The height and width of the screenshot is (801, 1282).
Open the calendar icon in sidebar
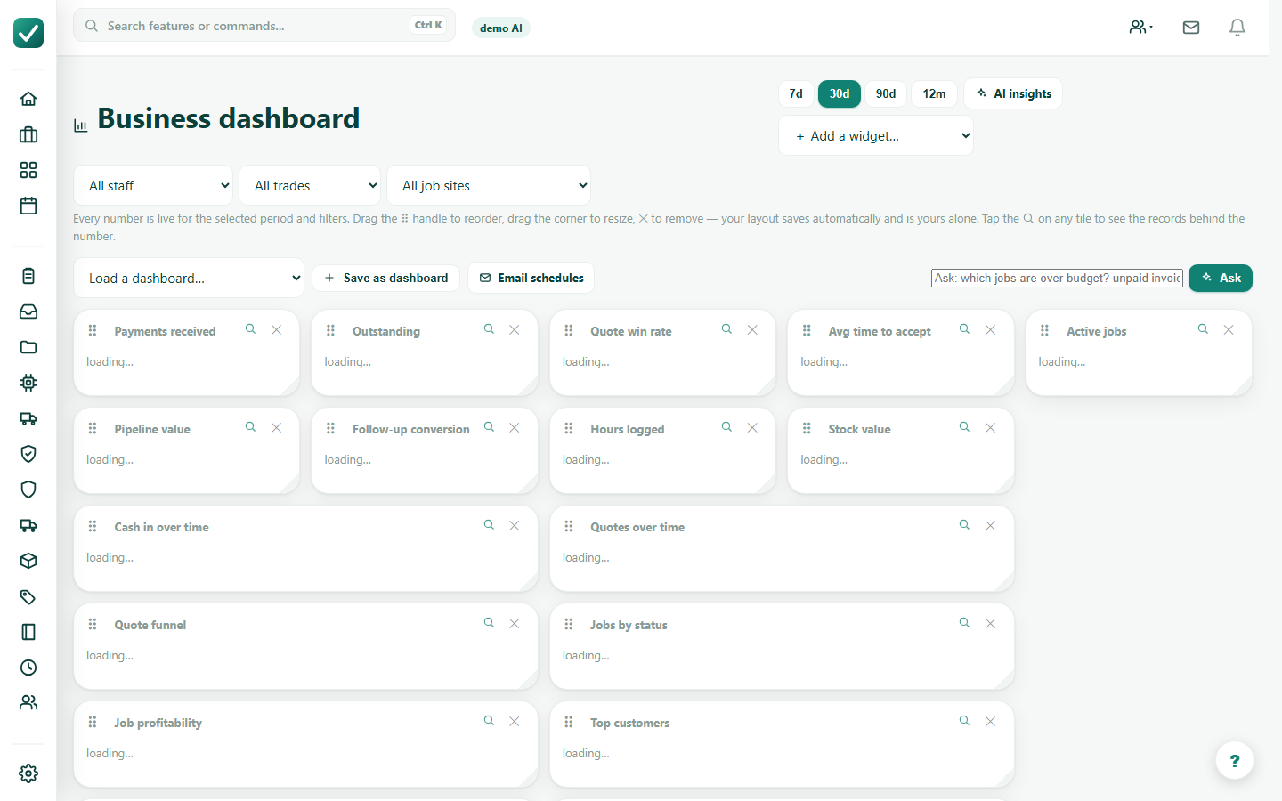(x=28, y=206)
